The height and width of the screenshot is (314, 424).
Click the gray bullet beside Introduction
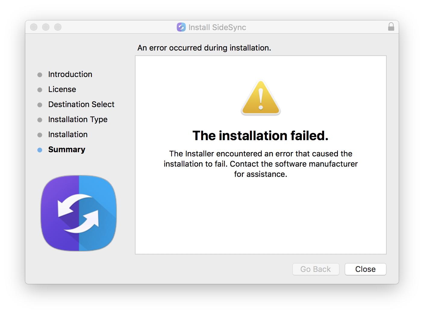[40, 75]
